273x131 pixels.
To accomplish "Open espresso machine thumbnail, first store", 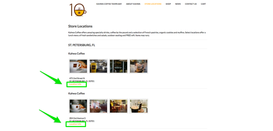I will point(139,66).
